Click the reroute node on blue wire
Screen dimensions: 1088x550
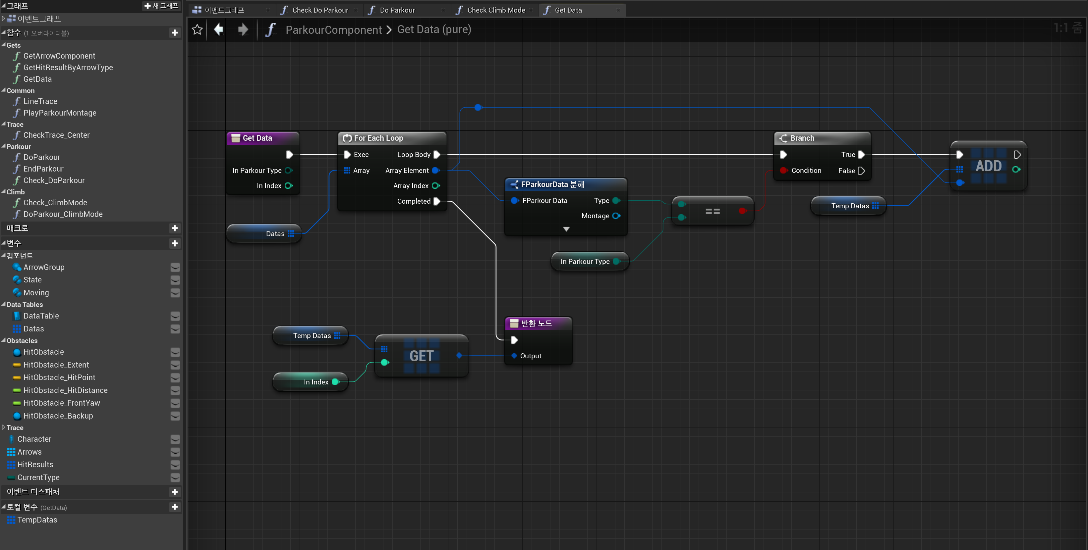[478, 108]
